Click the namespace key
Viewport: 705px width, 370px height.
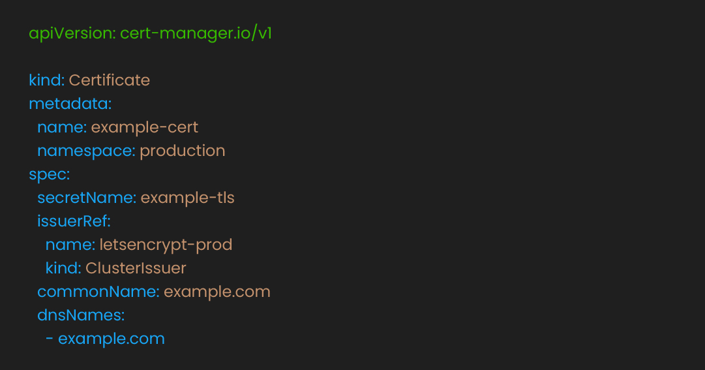point(86,151)
